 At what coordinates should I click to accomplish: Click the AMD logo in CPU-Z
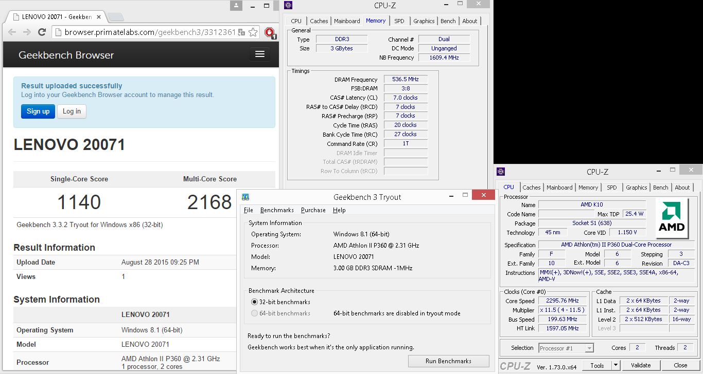pyautogui.click(x=672, y=219)
